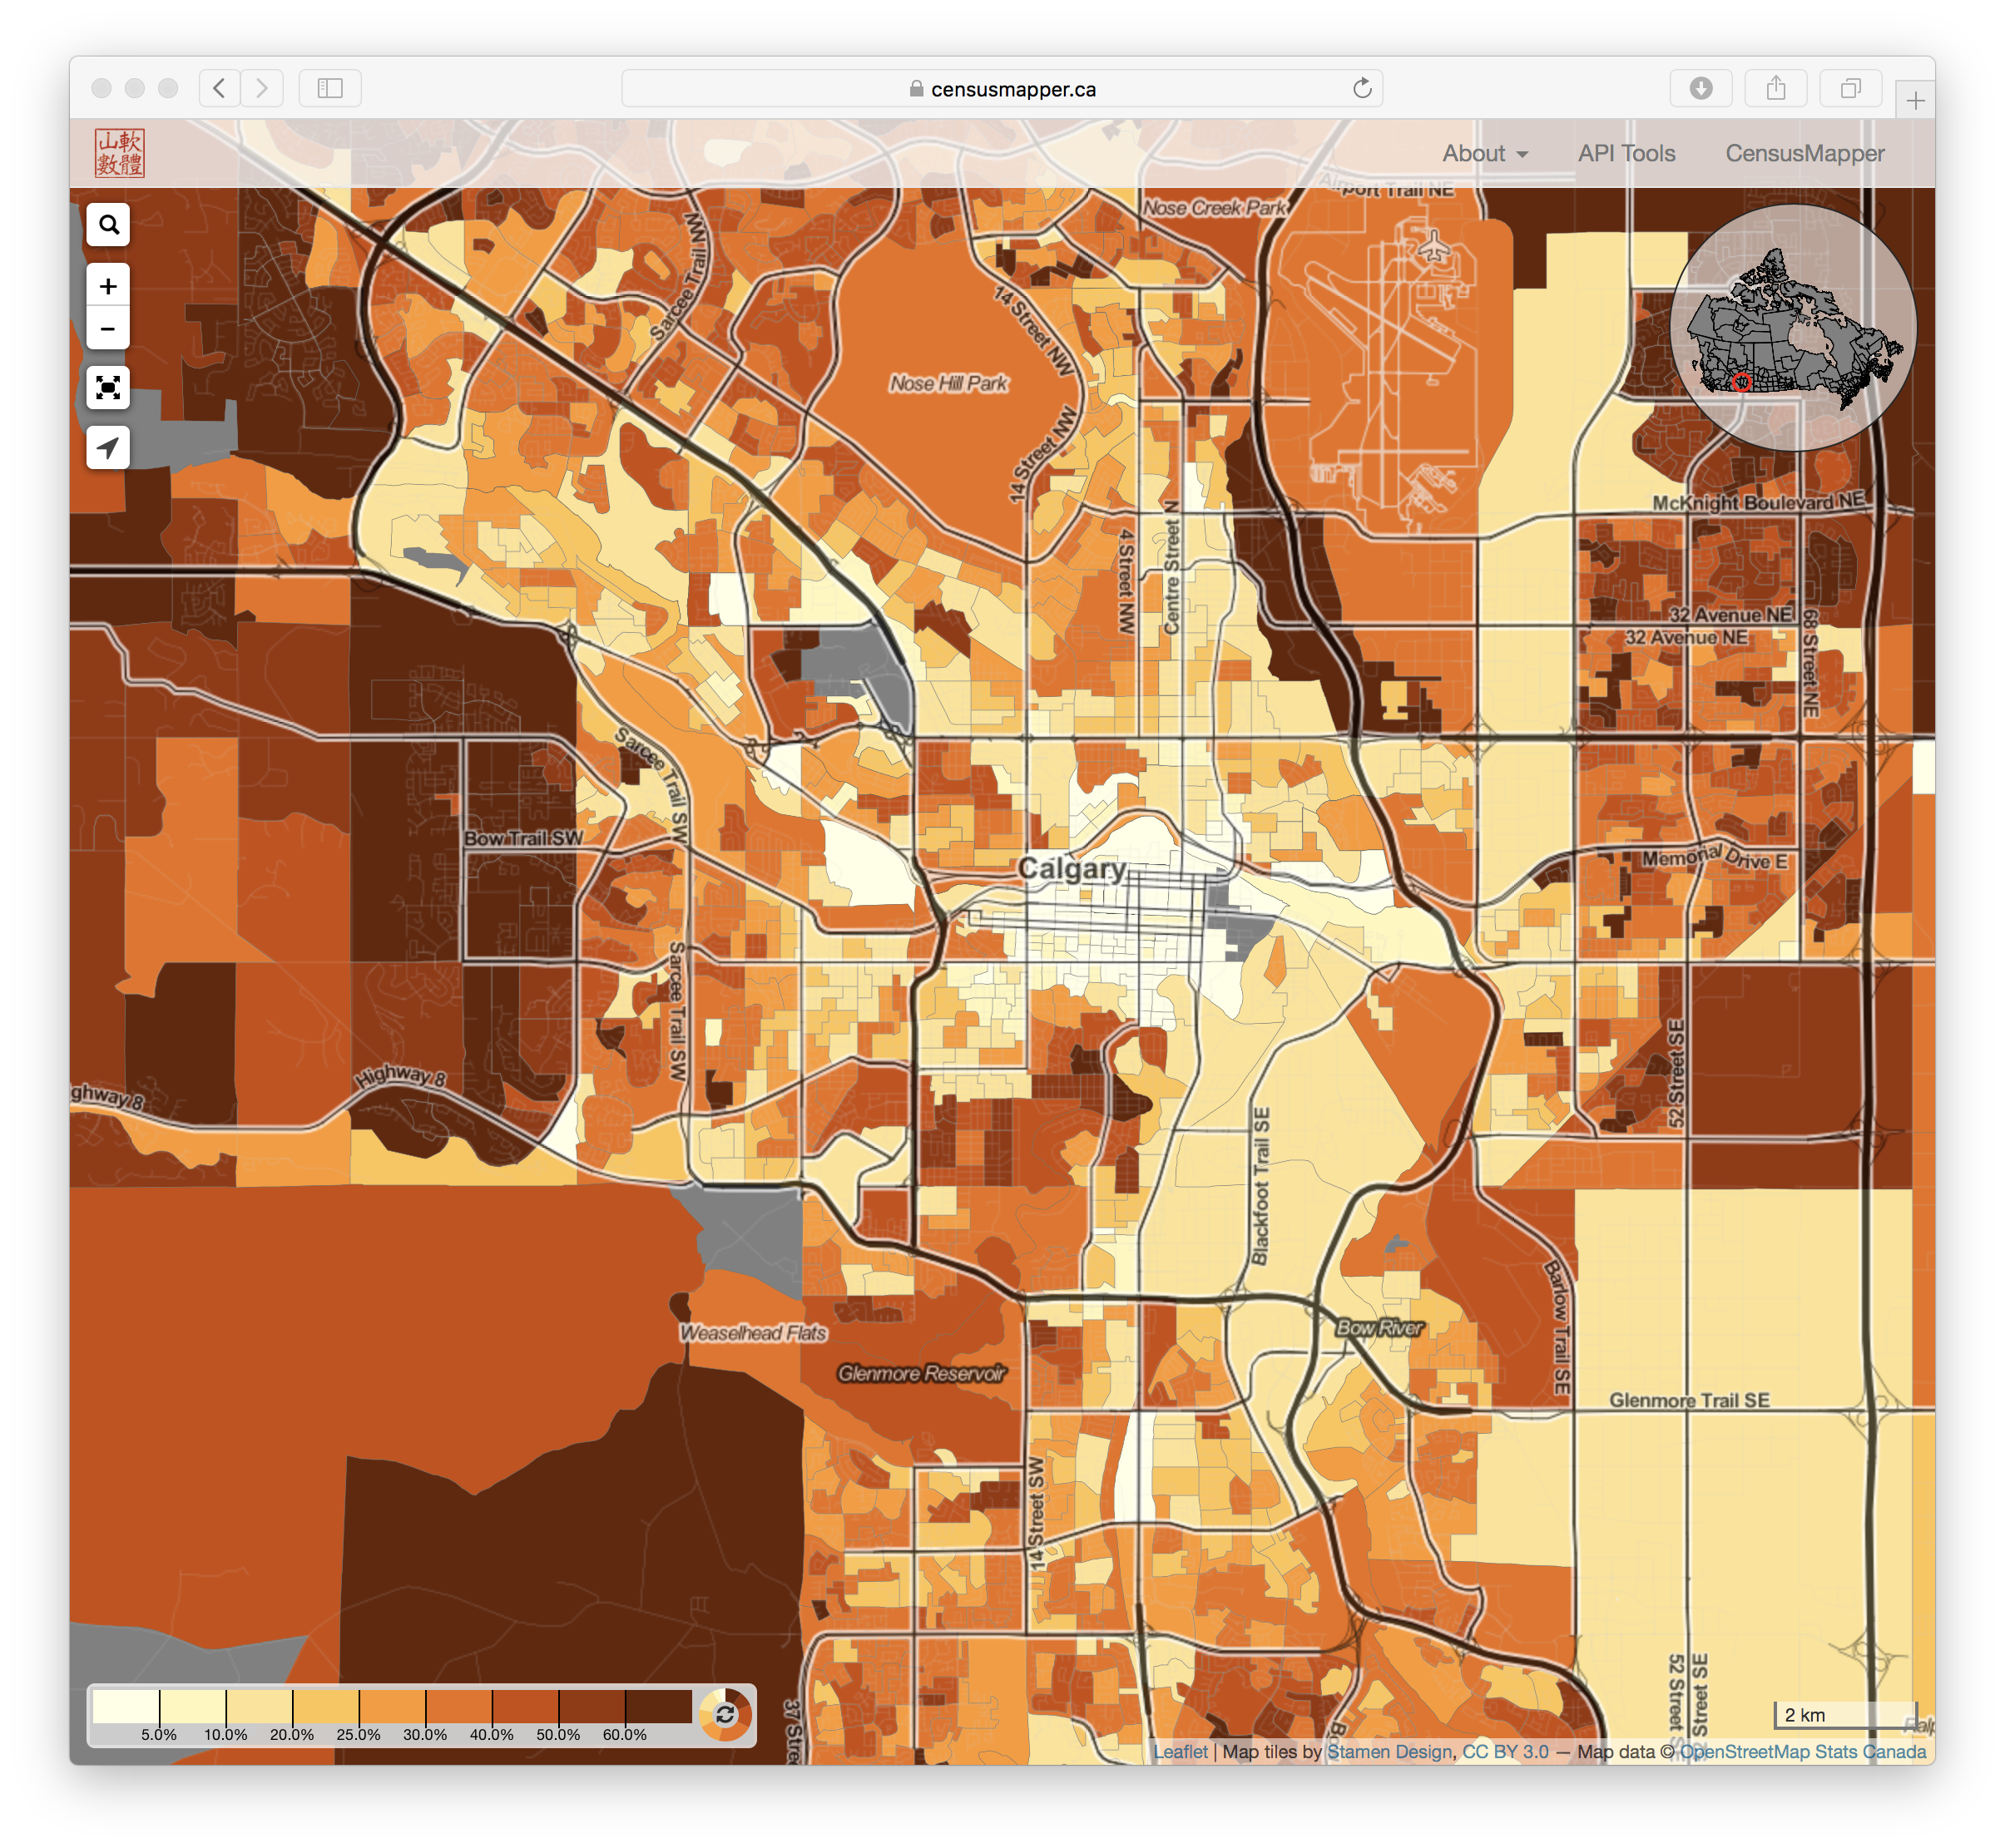This screenshot has height=1848, width=2005.
Task: Click the fullscreen map extent icon
Action: (x=108, y=387)
